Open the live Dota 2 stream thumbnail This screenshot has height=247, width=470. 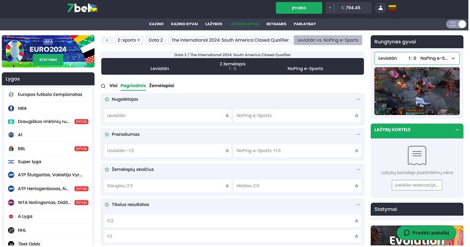(416, 91)
